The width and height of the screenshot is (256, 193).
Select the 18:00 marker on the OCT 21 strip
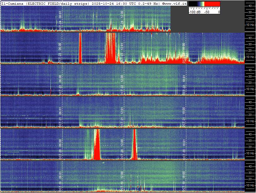click(184, 110)
